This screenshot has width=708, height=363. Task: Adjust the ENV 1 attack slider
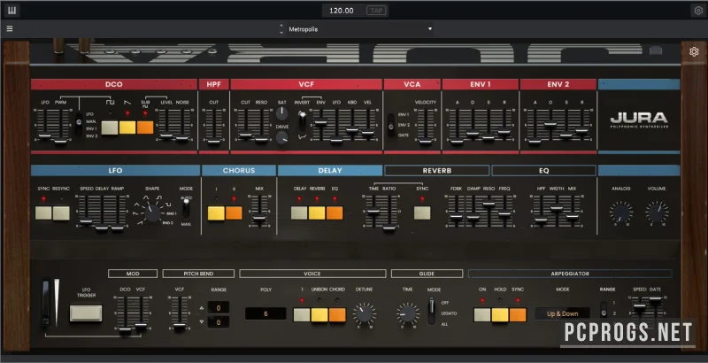click(457, 142)
